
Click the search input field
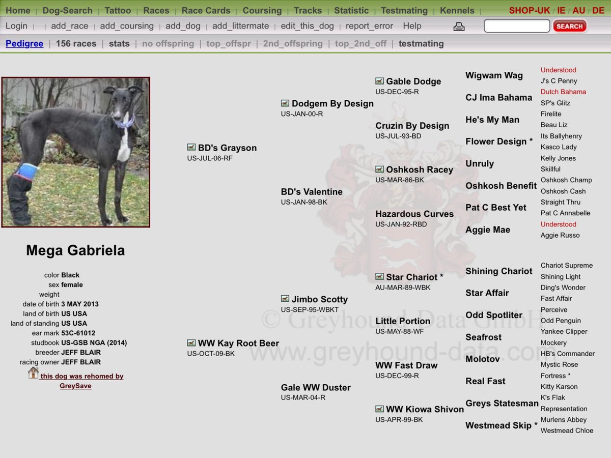[x=517, y=26]
